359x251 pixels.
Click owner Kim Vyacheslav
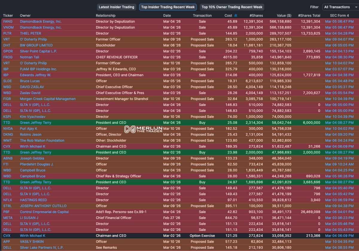(32, 117)
